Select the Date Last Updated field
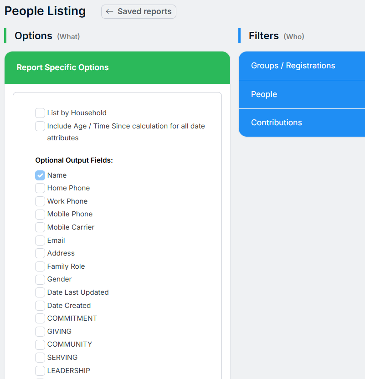Viewport: 365px width, 379px height. [40, 292]
